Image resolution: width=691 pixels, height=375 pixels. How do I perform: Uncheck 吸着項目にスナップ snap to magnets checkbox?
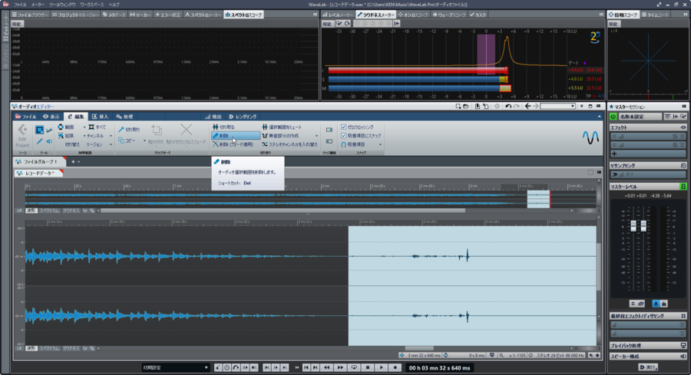tap(344, 135)
